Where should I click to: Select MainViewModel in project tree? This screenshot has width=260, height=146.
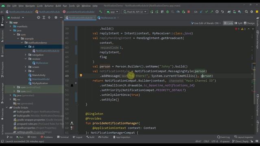coord(41,79)
